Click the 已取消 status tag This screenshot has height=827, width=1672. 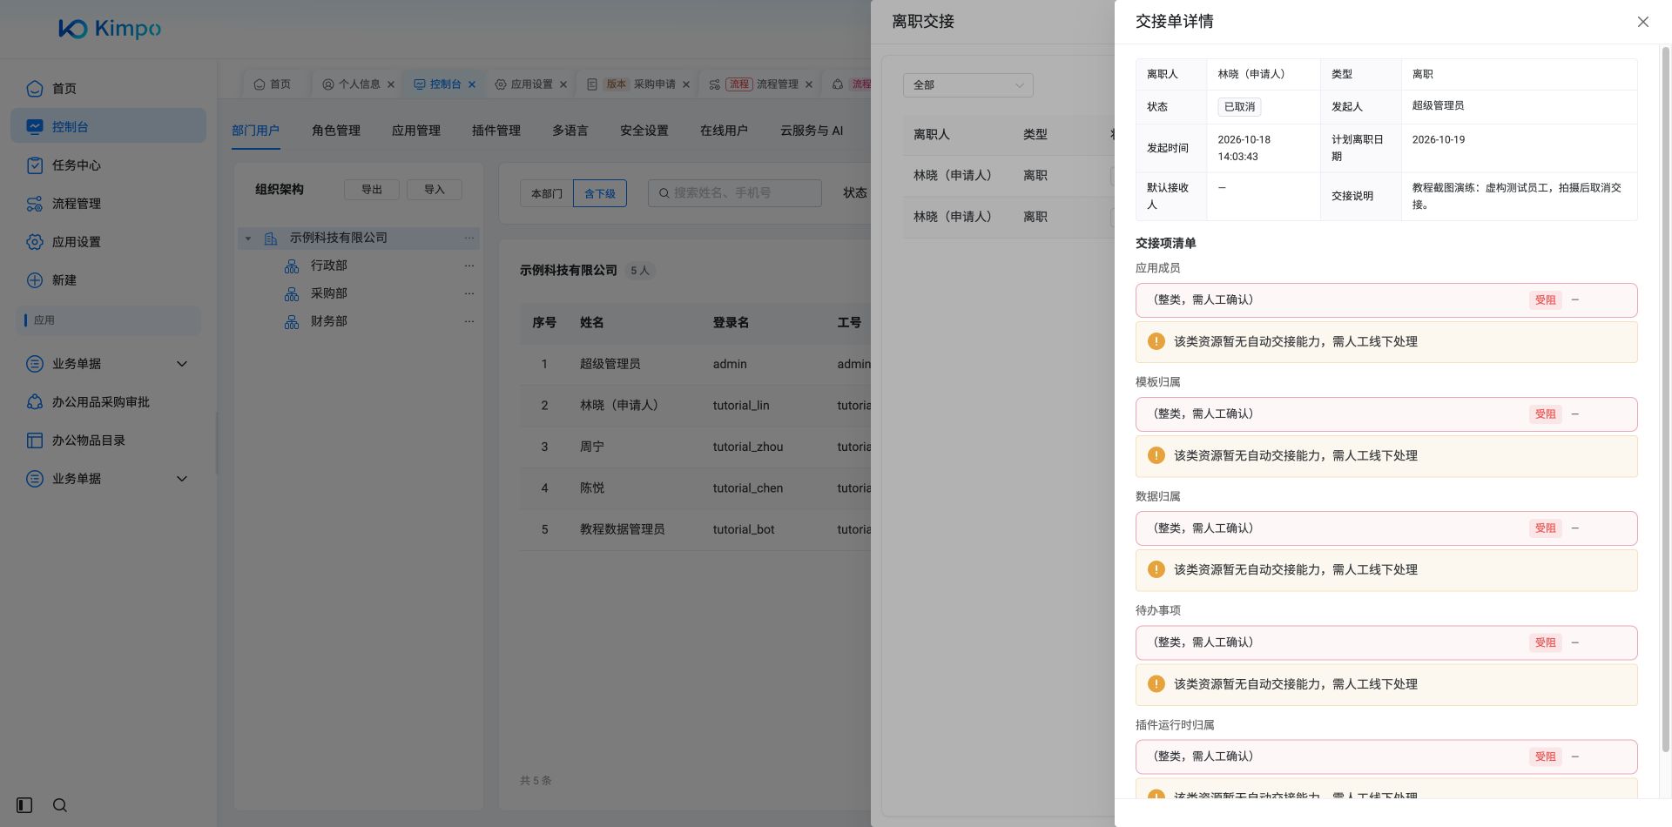[1239, 107]
